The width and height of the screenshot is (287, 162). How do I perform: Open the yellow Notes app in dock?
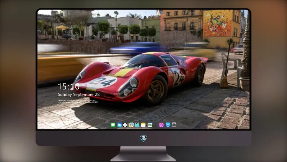143,125
